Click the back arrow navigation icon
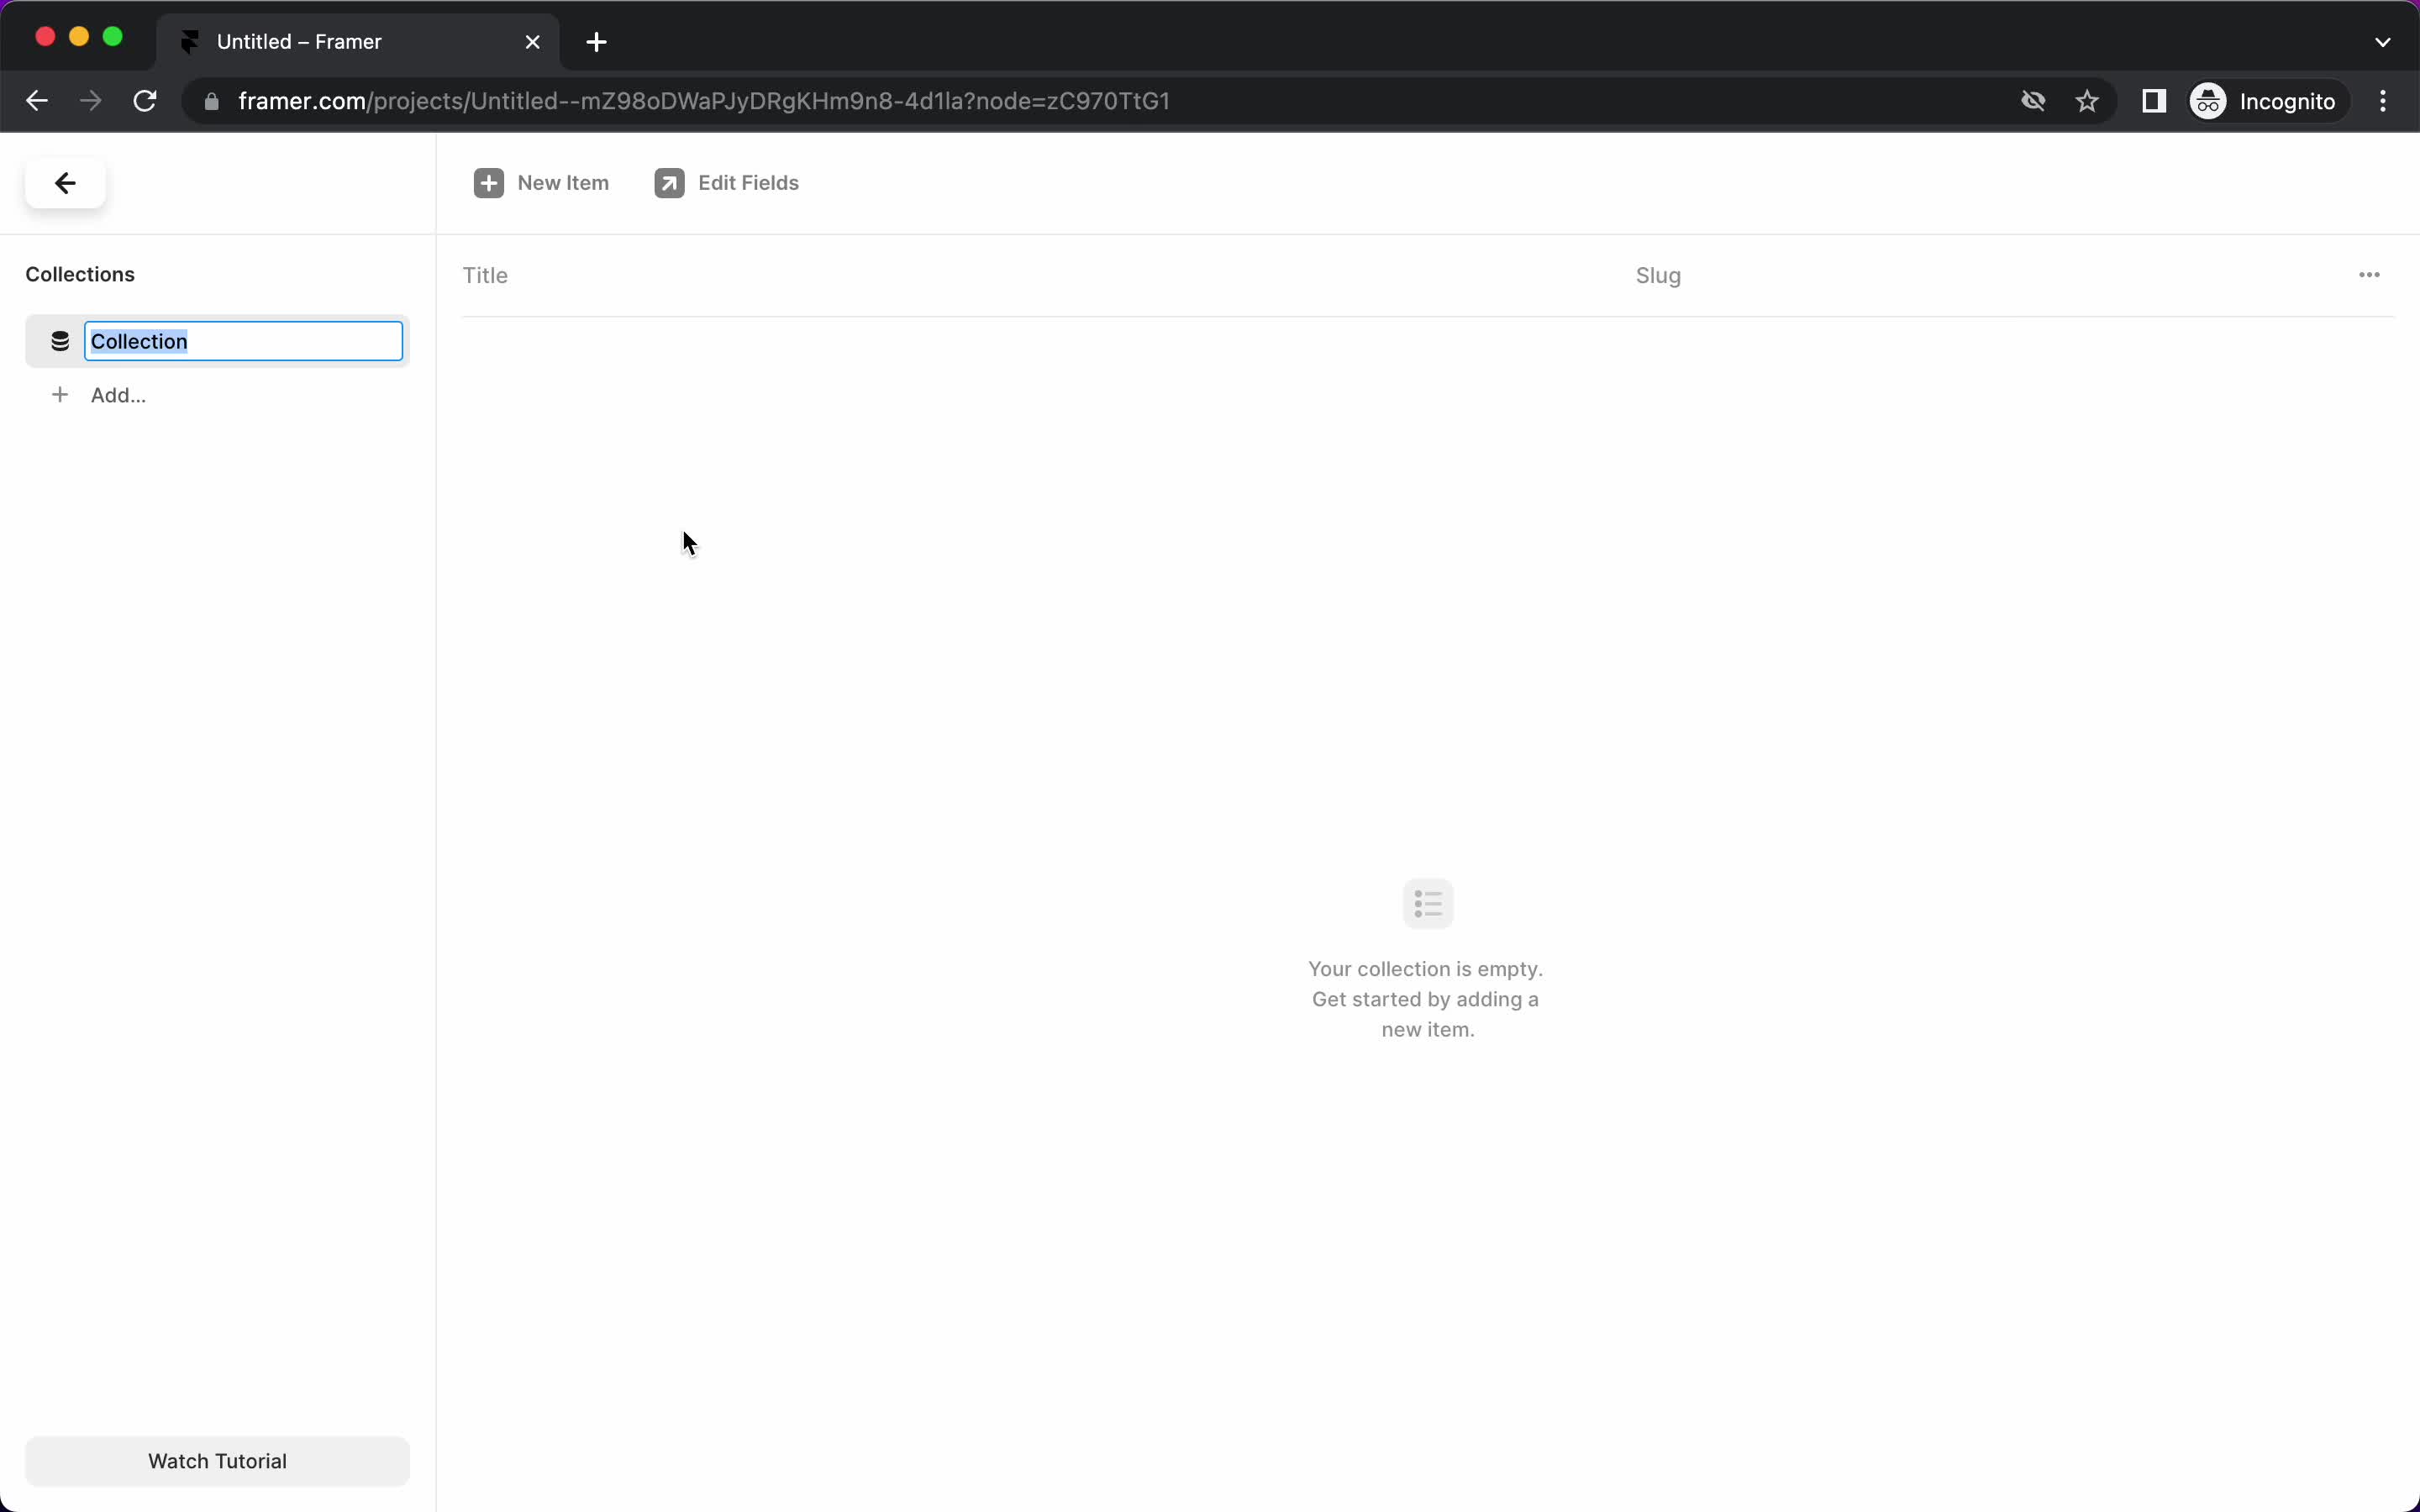The height and width of the screenshot is (1512, 2420). [x=65, y=181]
